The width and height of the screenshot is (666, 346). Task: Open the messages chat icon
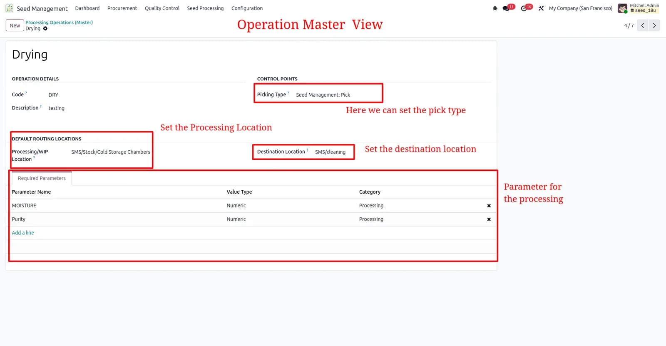point(506,8)
